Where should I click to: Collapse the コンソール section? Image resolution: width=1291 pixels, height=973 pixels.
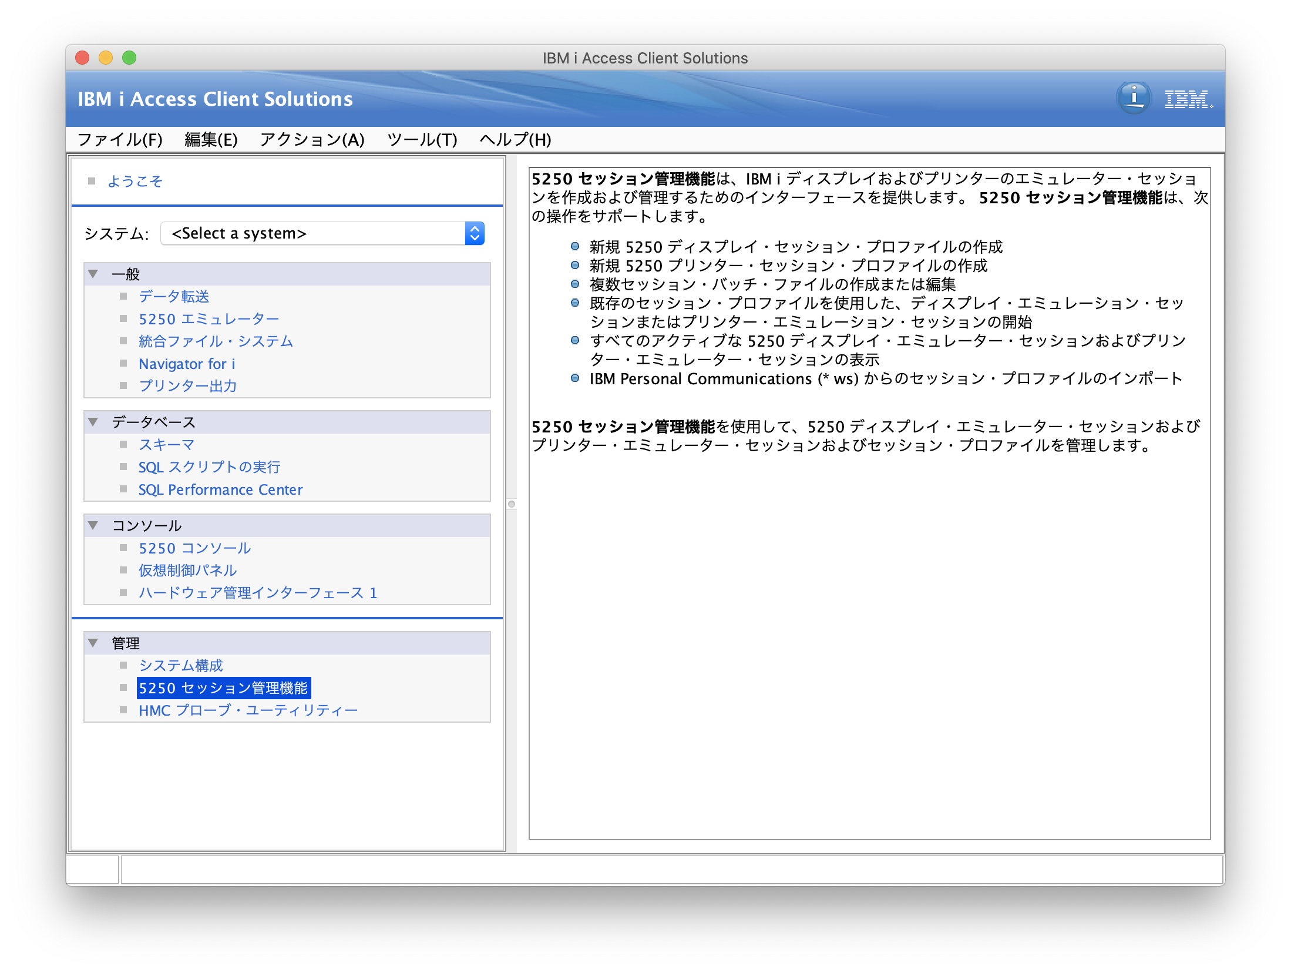[x=93, y=525]
